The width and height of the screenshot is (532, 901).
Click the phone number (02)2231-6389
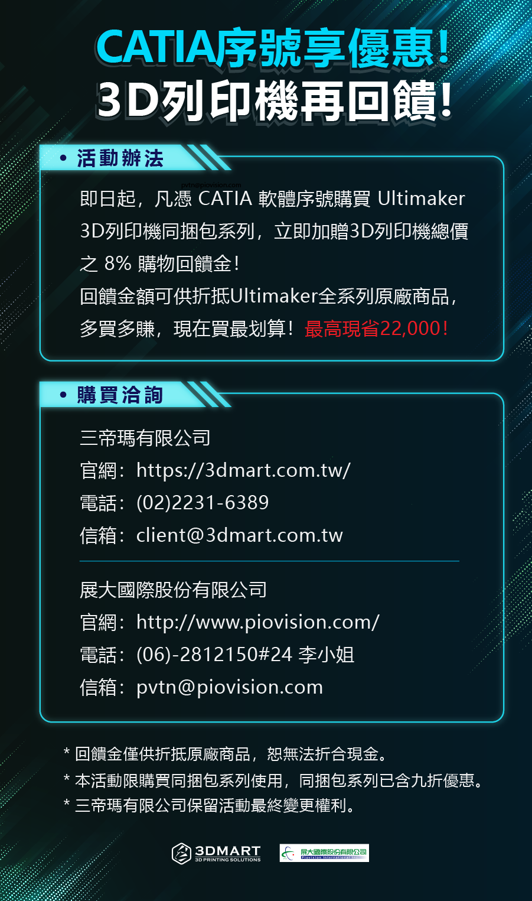(203, 503)
